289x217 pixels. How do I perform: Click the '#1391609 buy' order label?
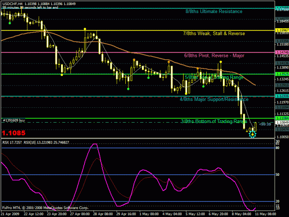click(x=14, y=120)
